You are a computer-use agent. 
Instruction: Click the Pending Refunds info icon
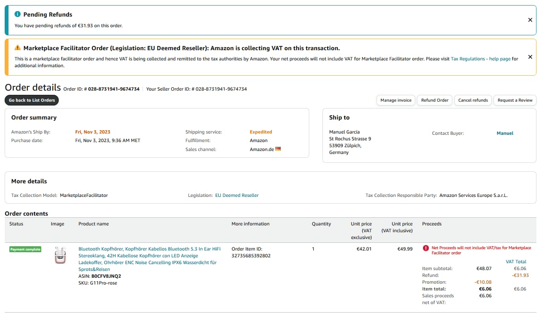tap(17, 14)
